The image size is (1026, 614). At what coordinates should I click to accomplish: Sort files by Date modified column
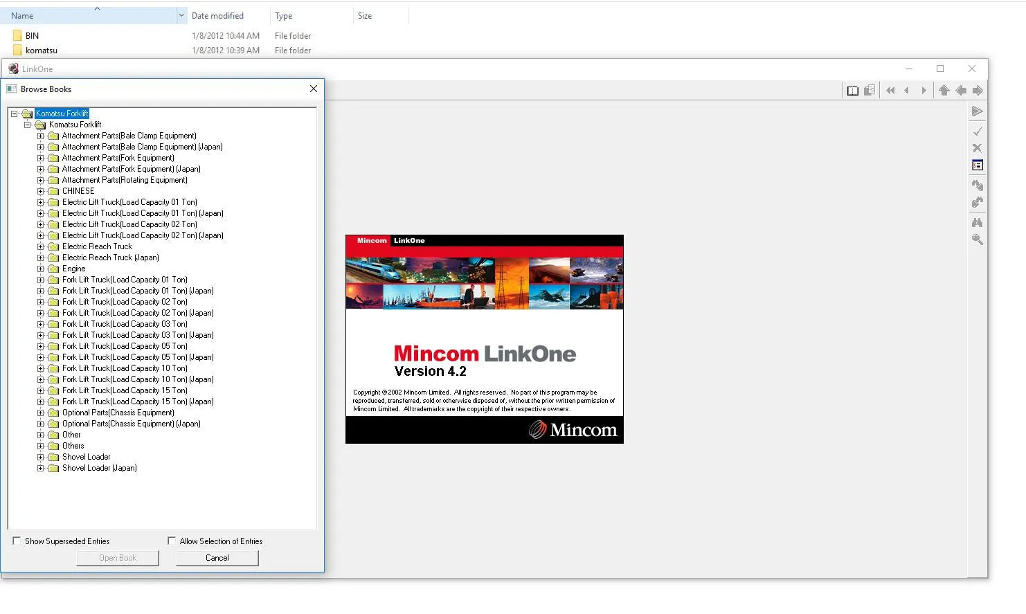217,16
